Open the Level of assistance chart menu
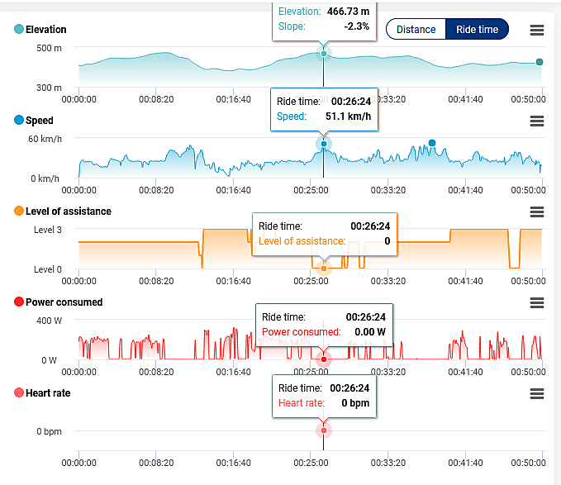 click(x=537, y=212)
